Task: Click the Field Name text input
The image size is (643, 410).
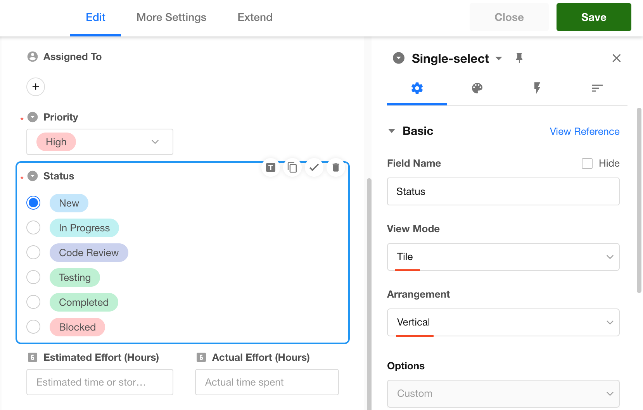Action: (503, 191)
